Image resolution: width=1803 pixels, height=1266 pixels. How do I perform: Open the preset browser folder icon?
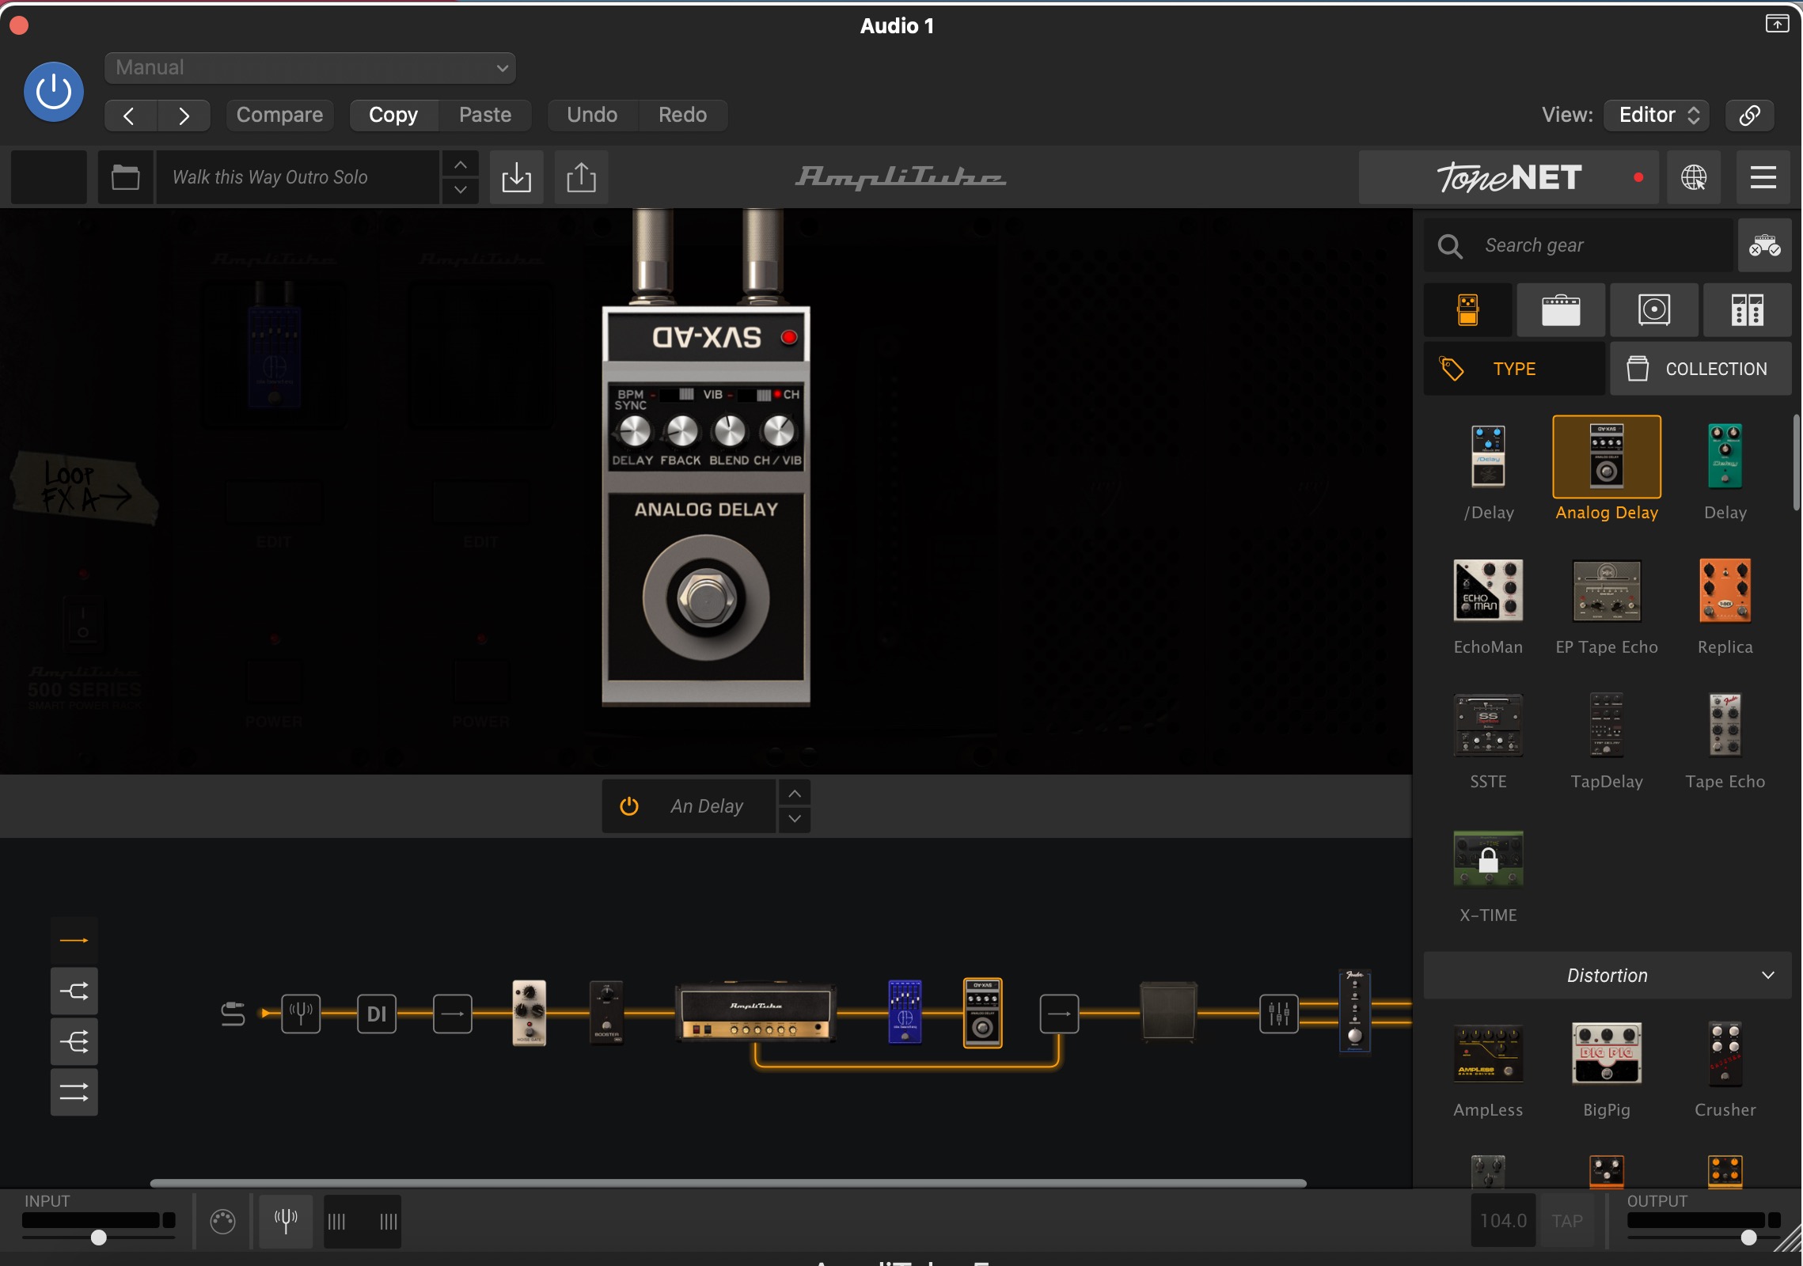(125, 177)
